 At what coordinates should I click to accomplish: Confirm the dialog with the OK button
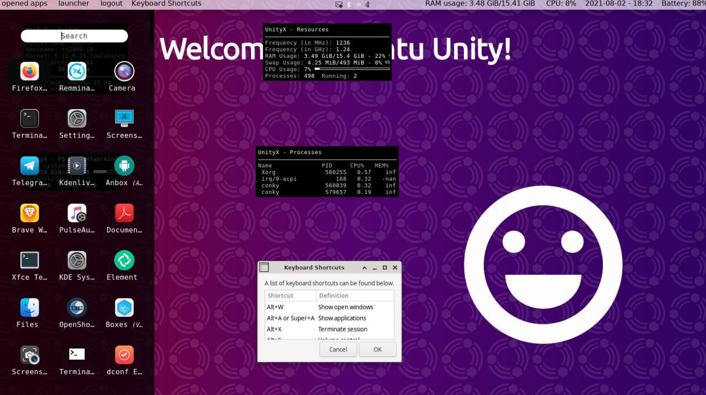tap(378, 349)
